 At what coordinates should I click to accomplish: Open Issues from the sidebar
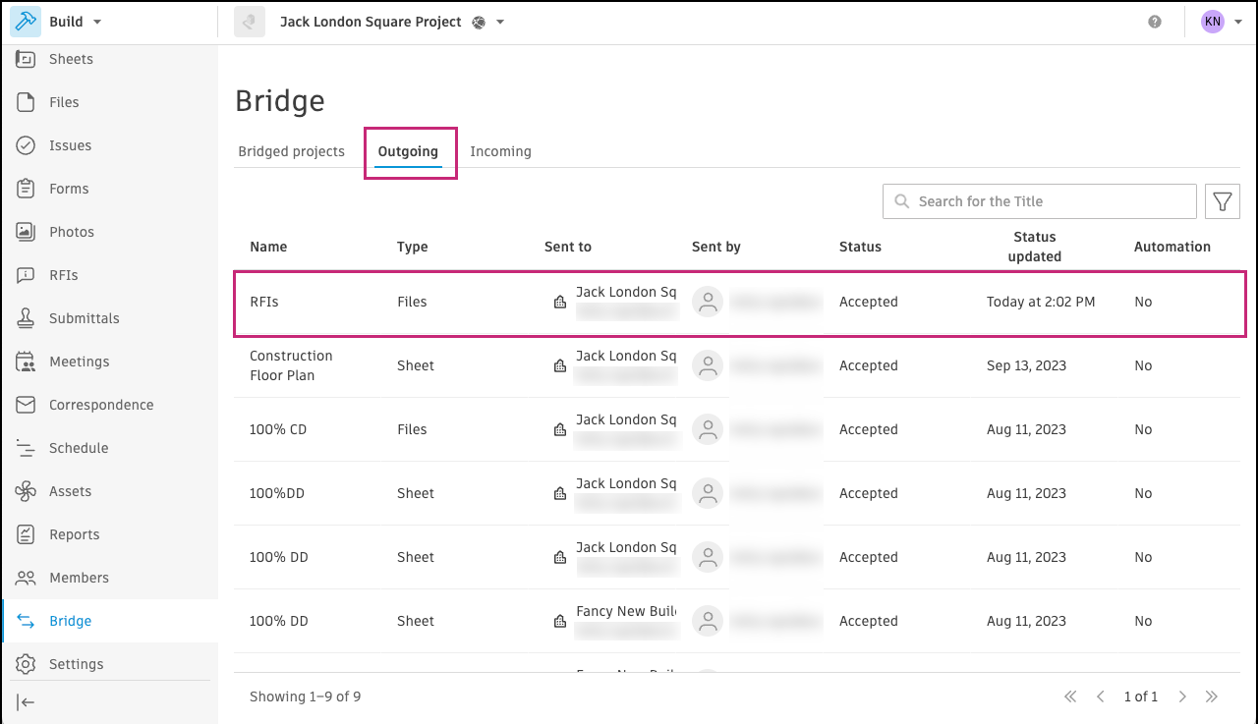point(70,145)
